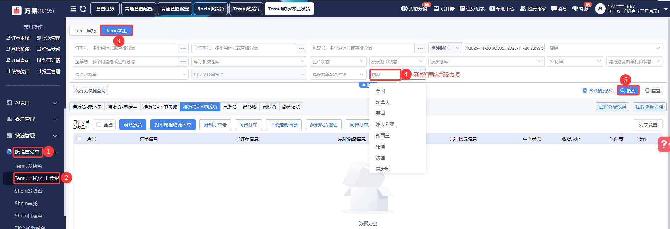Image resolution: width=670 pixels, height=229 pixels.
Task: Click 另存为快捷查询 button
Action: click(x=90, y=90)
